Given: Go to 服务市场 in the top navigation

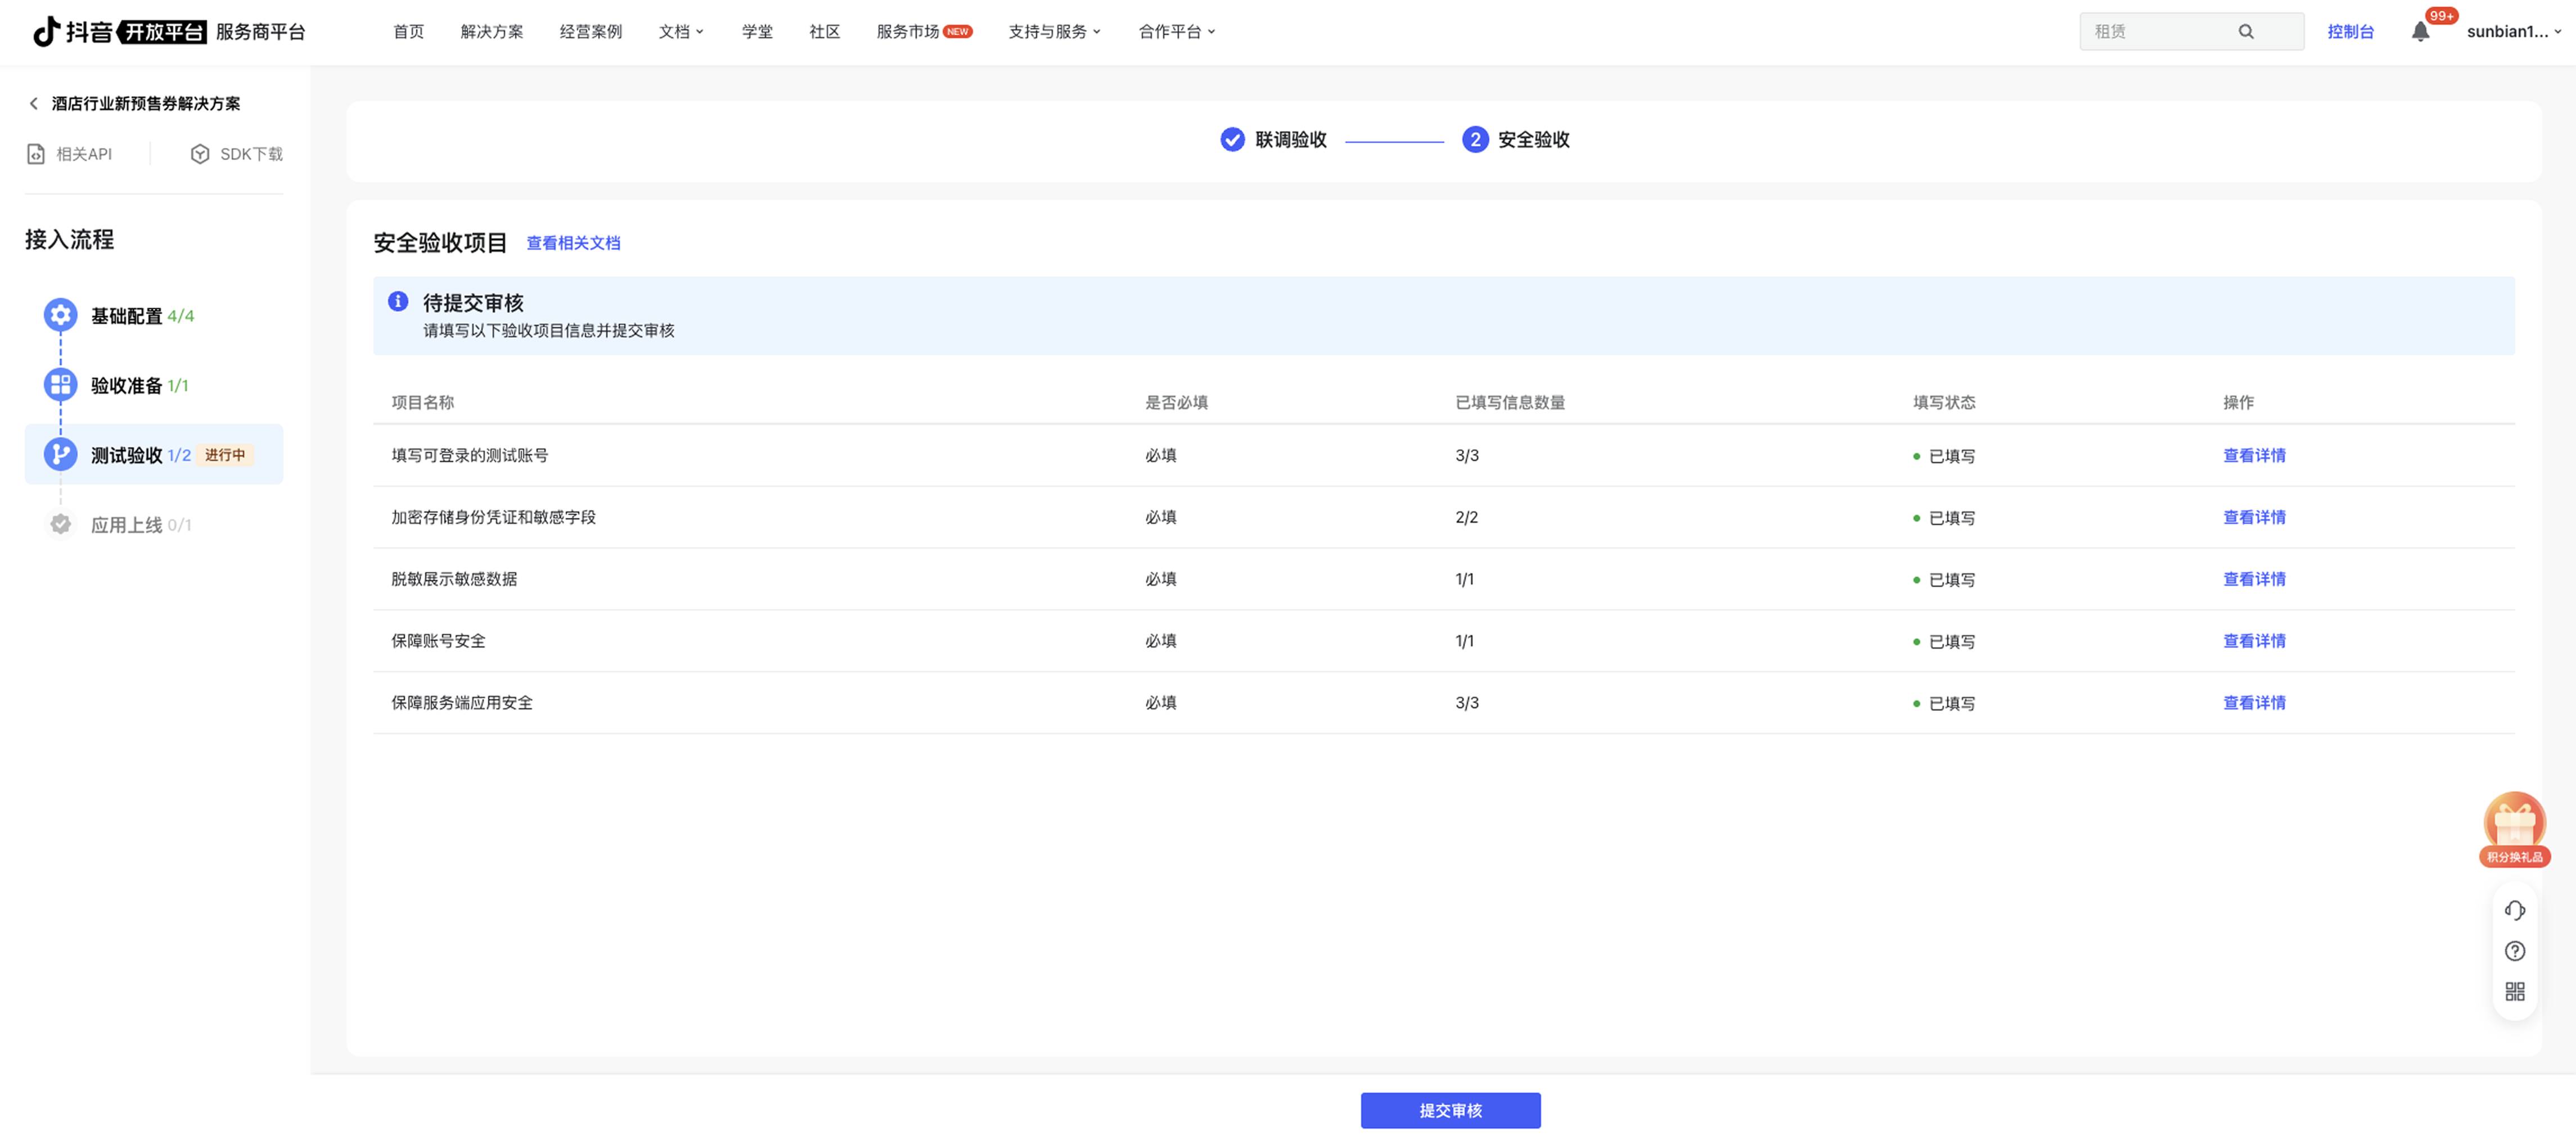Looking at the screenshot, I should [908, 32].
